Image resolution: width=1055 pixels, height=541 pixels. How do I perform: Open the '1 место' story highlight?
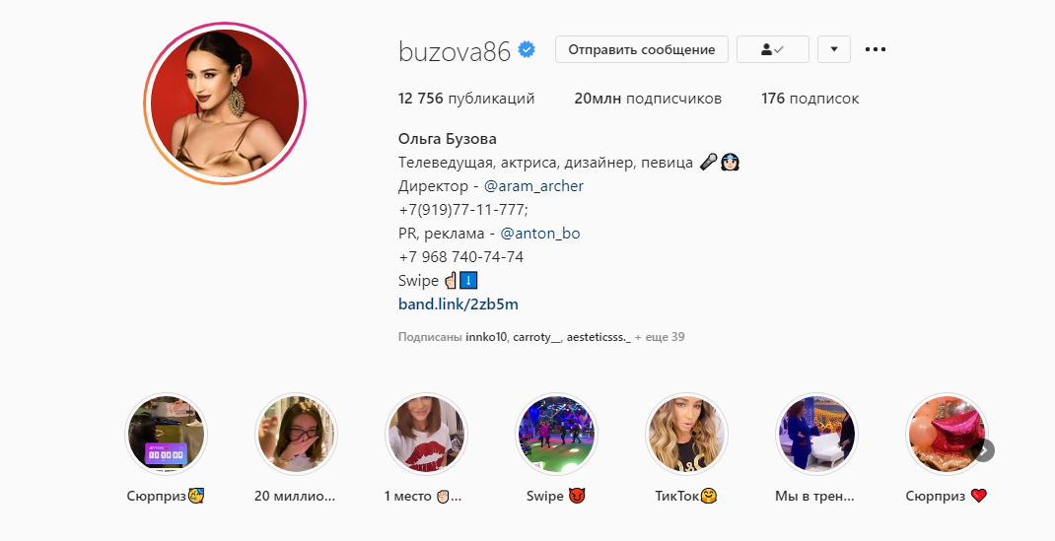pyautogui.click(x=426, y=435)
